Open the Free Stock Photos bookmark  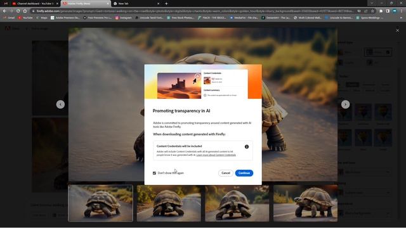click(180, 18)
